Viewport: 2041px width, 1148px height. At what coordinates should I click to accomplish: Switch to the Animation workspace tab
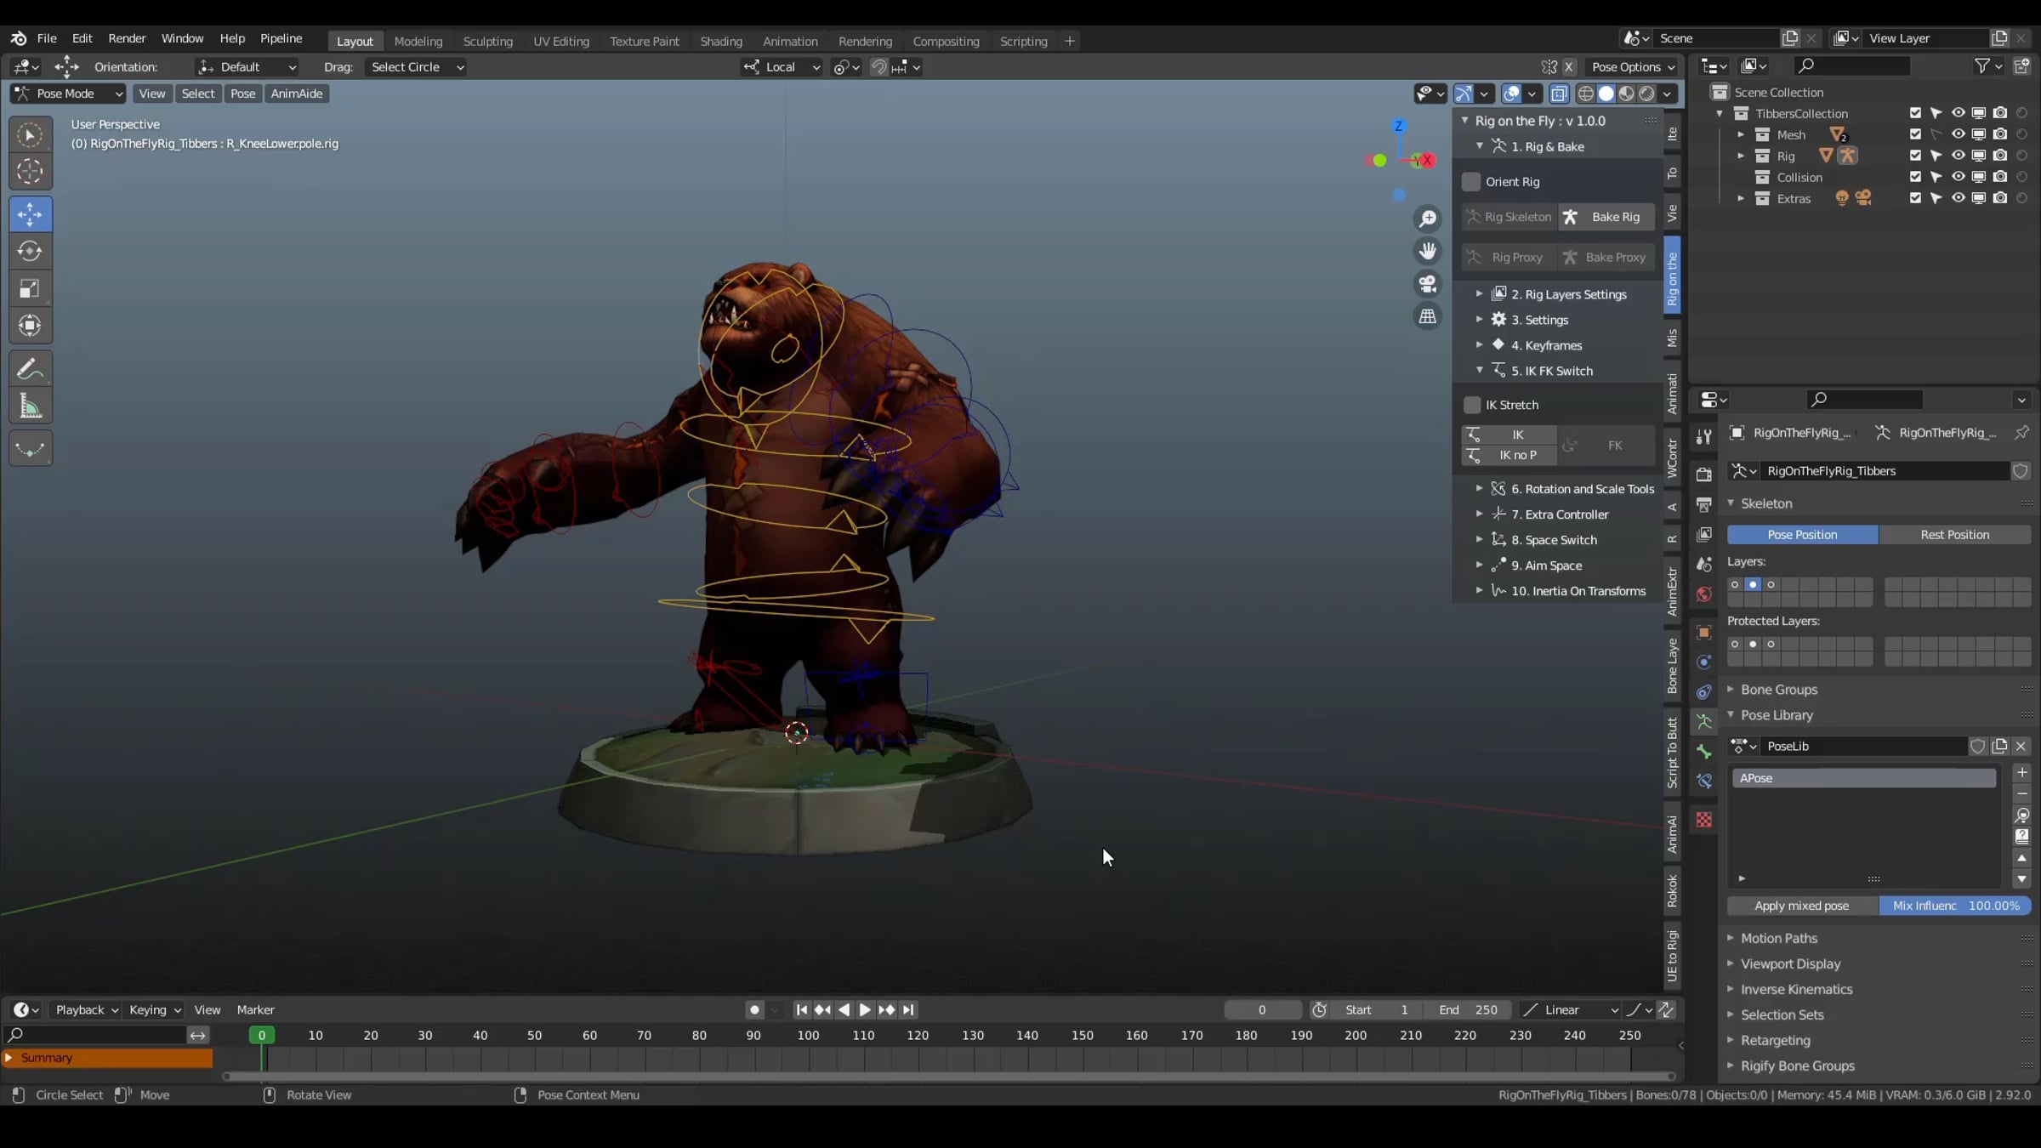click(x=790, y=41)
